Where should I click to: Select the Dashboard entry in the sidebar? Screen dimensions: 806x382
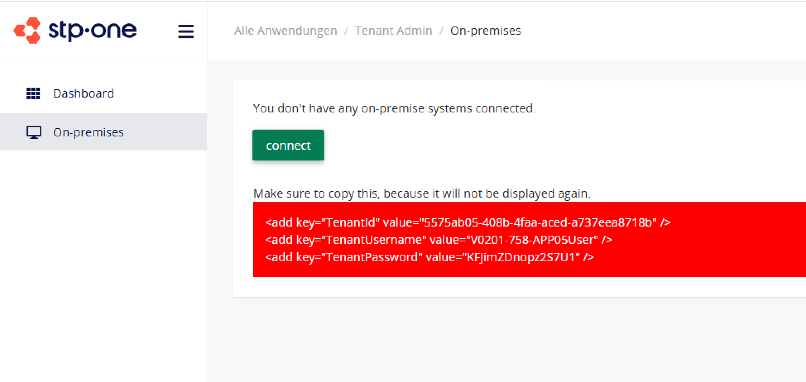click(x=84, y=93)
